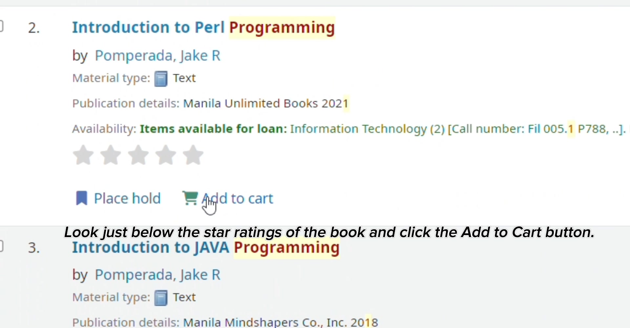Click the blue bookmark Place hold icon
630x328 pixels.
[82, 198]
